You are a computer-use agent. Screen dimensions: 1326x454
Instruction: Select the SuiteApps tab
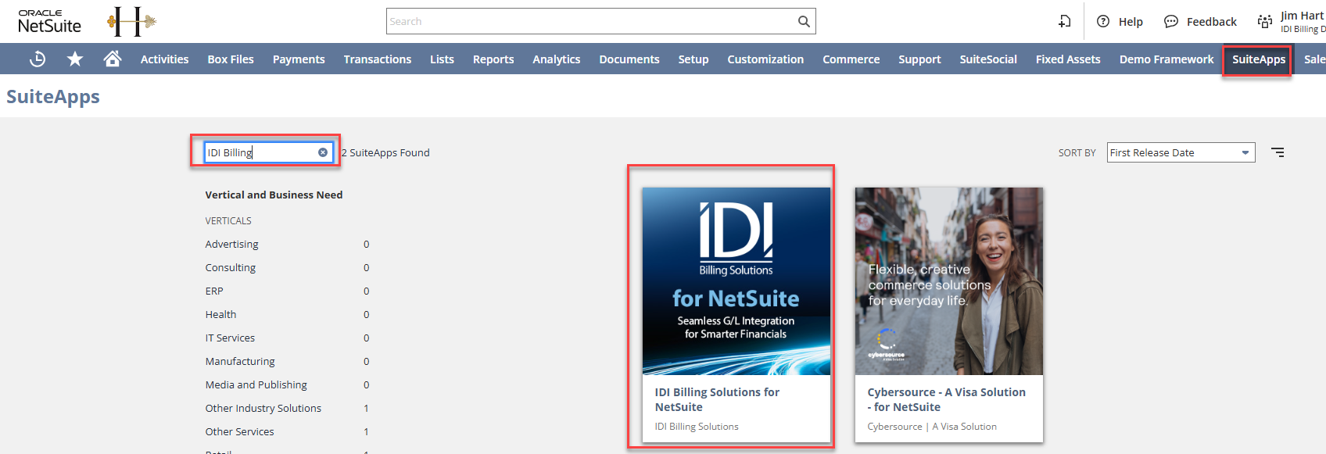tap(1258, 59)
